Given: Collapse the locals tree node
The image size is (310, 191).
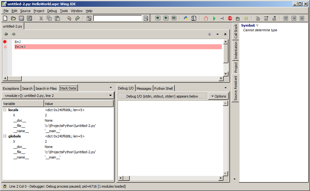Looking at the screenshot, I should click(5, 110).
